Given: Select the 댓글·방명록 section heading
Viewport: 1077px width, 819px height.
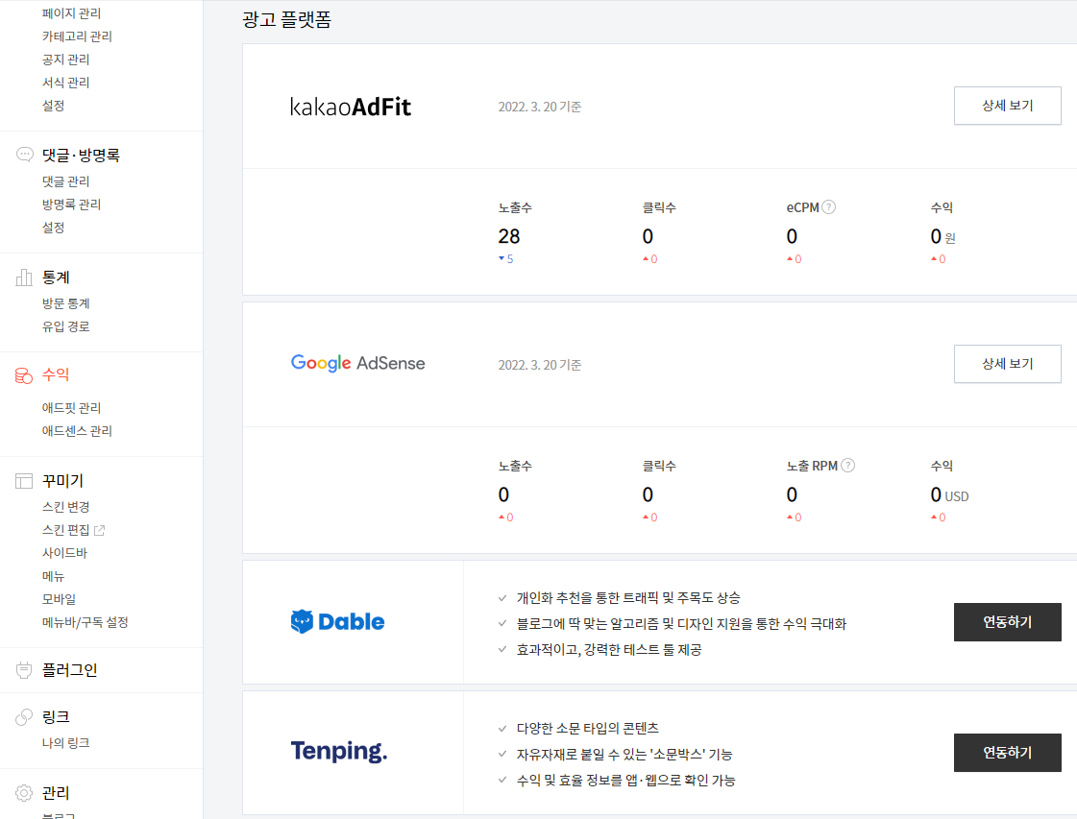Looking at the screenshot, I should coord(81,156).
